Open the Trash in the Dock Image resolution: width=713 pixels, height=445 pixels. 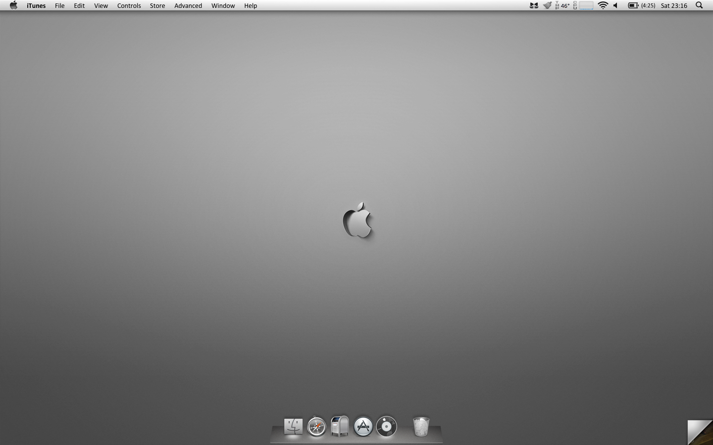coord(421,426)
